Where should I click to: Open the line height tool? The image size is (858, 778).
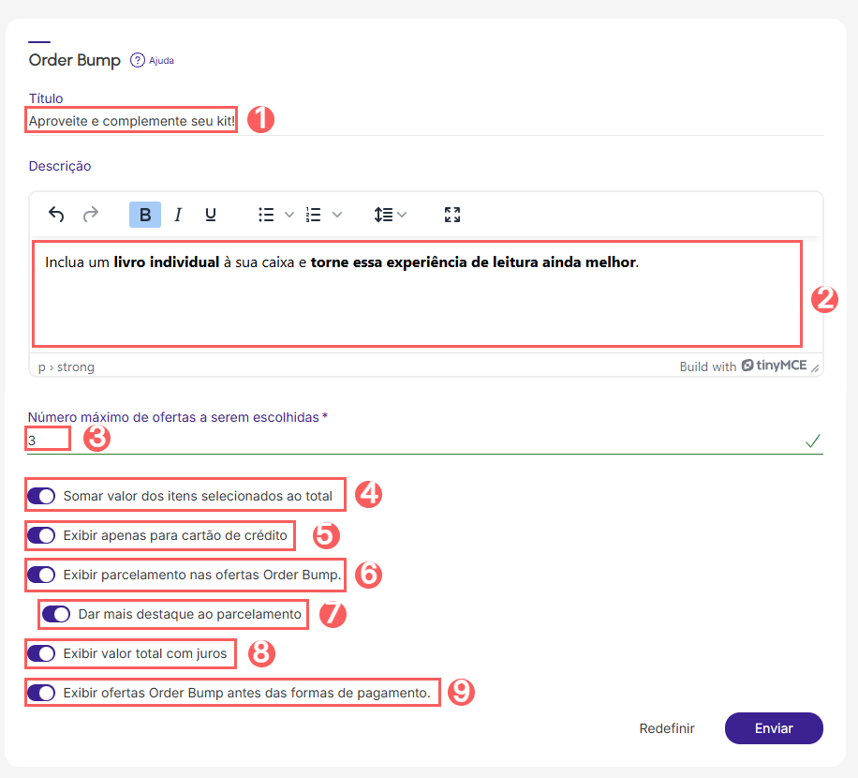(384, 215)
